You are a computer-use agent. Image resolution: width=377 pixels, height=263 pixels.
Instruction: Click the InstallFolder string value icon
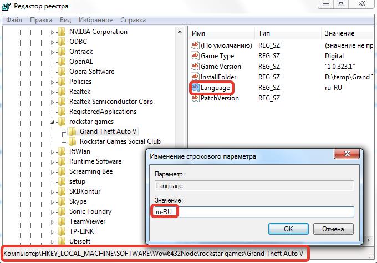click(195, 77)
